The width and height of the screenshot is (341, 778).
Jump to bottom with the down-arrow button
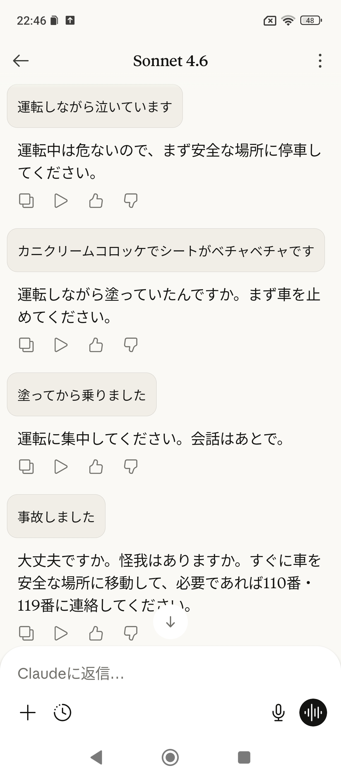click(170, 622)
